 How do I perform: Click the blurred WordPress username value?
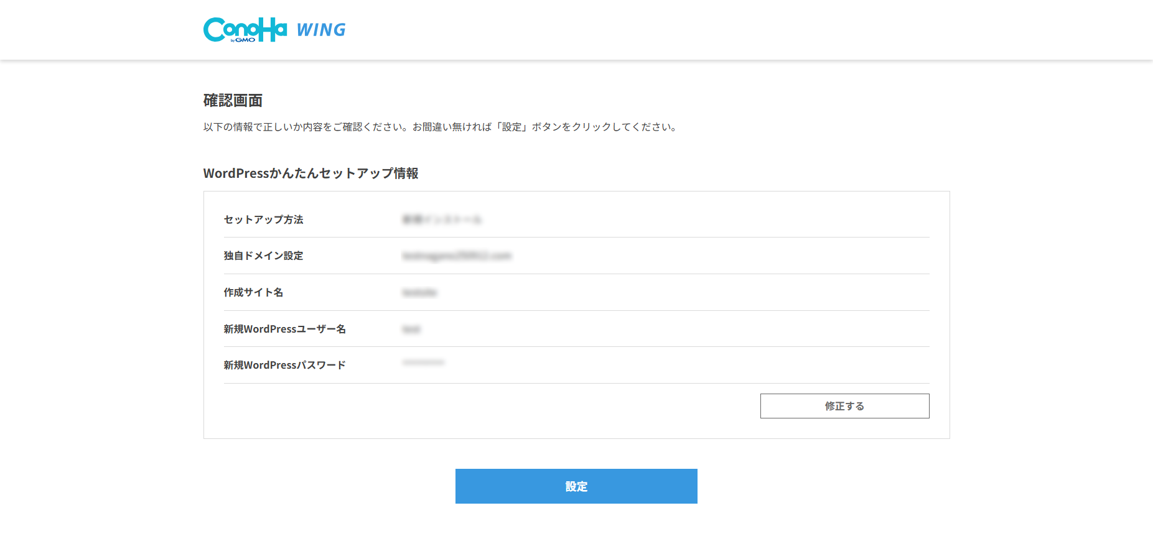[411, 329]
